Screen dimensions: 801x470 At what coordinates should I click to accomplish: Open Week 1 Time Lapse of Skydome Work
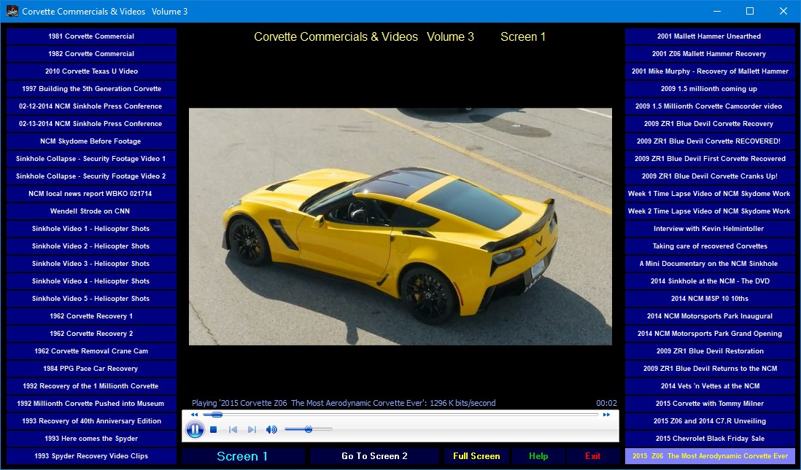pos(710,193)
